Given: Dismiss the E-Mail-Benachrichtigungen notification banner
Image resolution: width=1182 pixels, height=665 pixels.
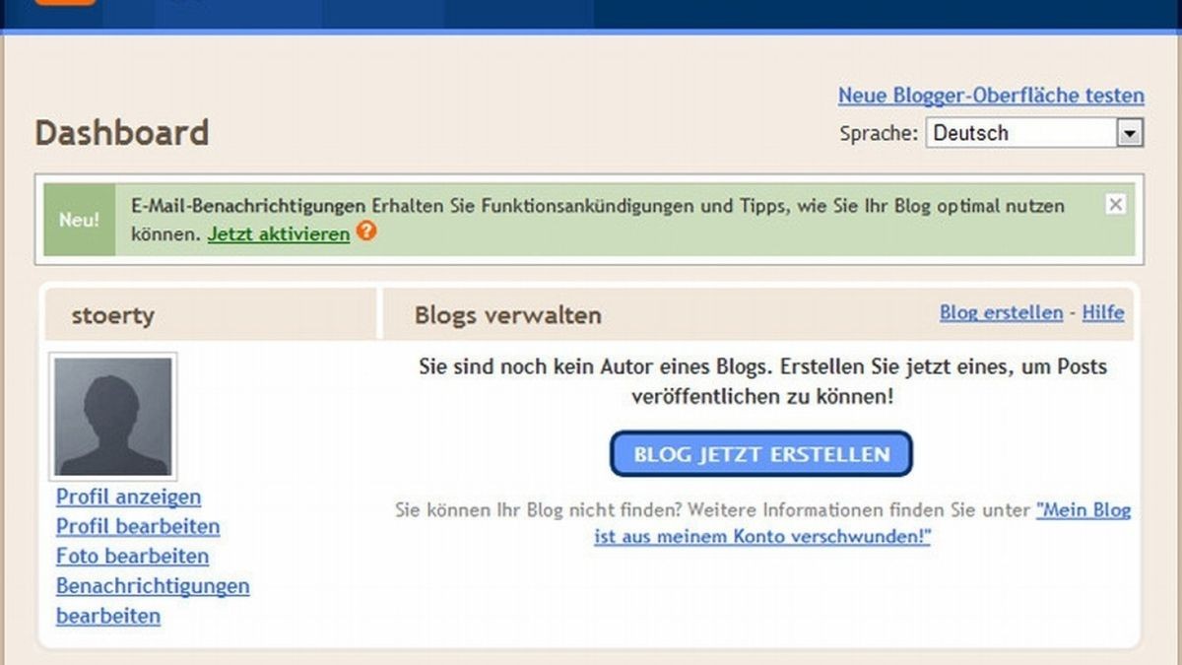Looking at the screenshot, I should point(1115,204).
